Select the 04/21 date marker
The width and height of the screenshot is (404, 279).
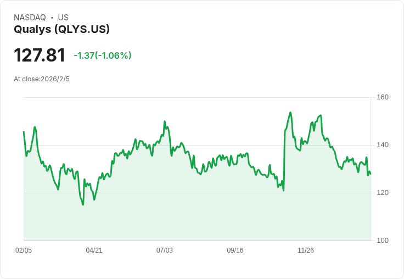click(x=94, y=250)
